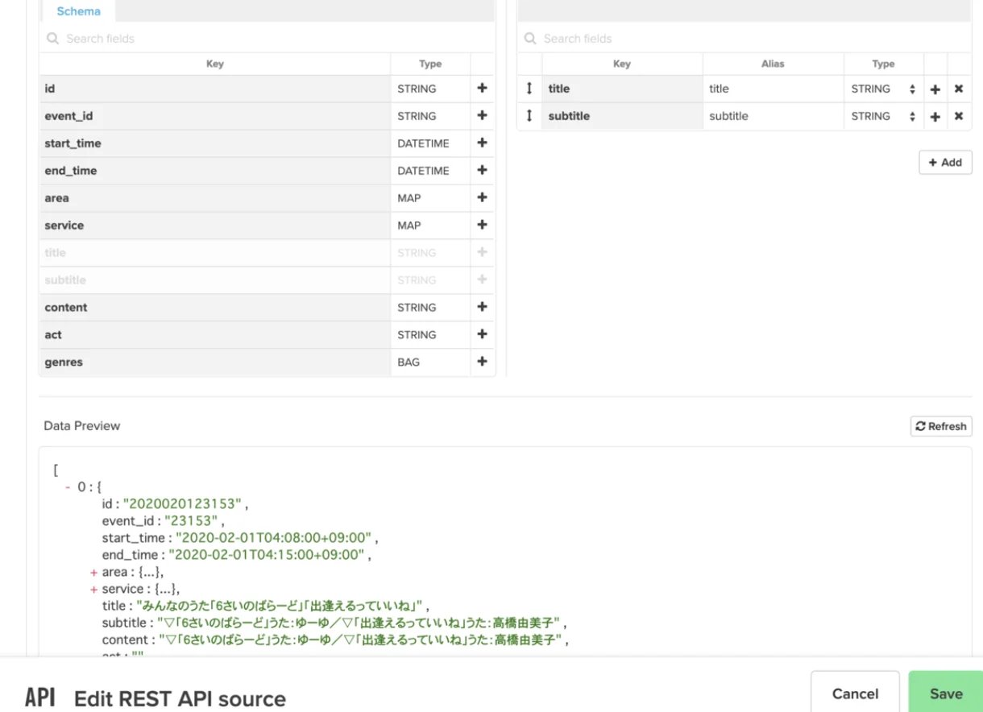Grab the reorder handle of title row
Image resolution: width=983 pixels, height=712 pixels.
tap(529, 89)
